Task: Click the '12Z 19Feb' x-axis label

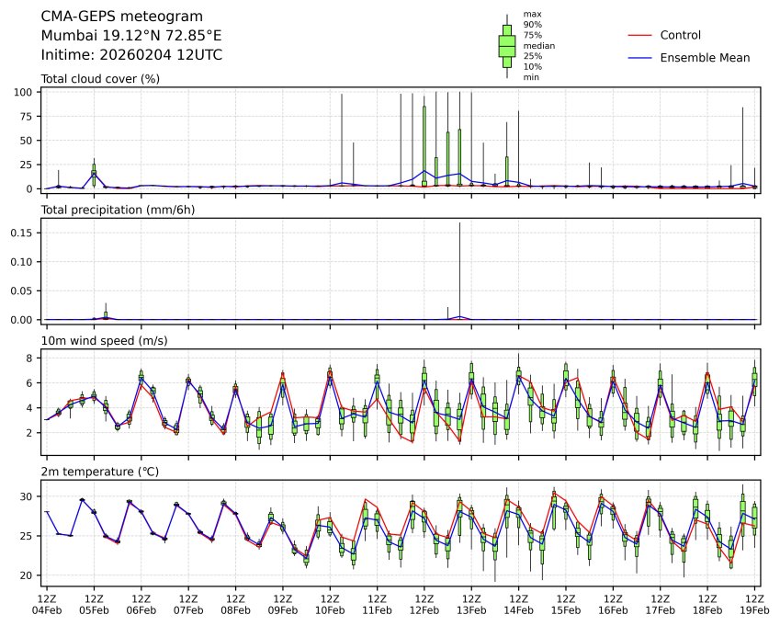Action: pyautogui.click(x=754, y=603)
